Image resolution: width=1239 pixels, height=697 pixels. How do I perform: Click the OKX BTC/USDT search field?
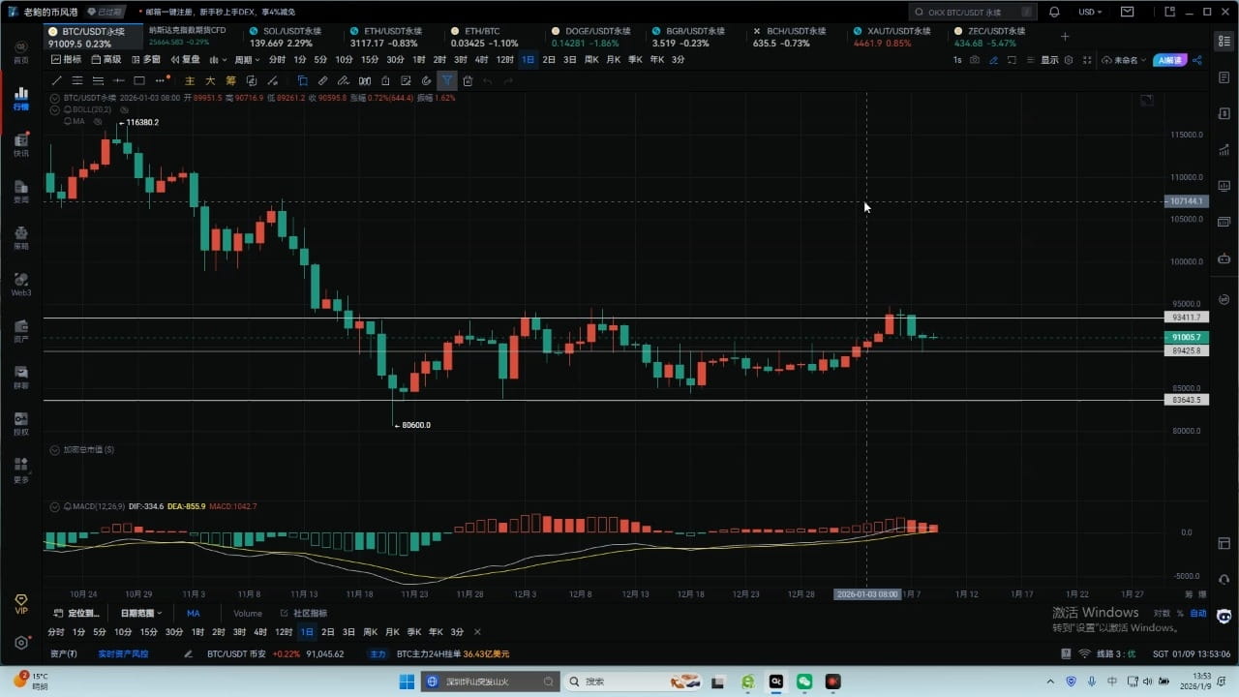pyautogui.click(x=972, y=12)
